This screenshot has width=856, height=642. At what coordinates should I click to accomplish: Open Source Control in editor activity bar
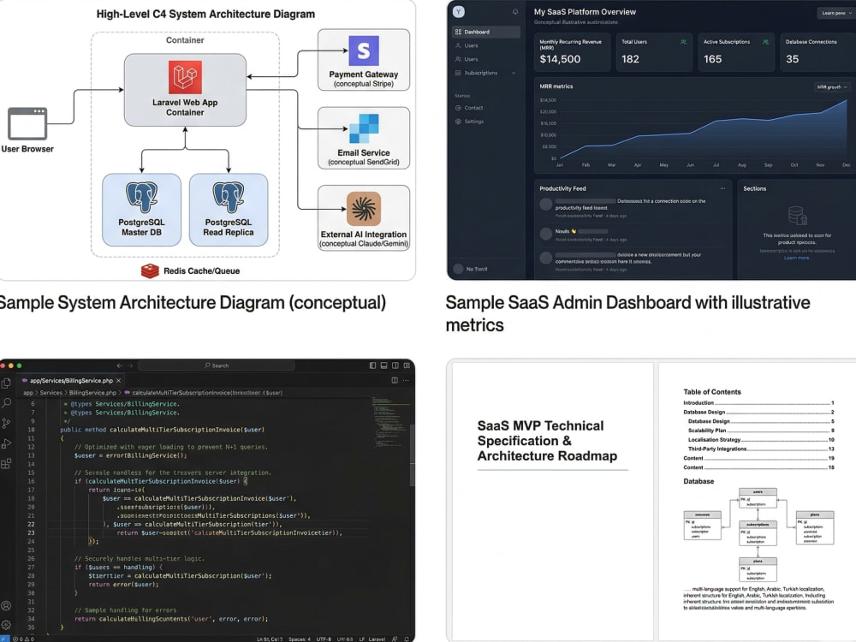[6, 423]
